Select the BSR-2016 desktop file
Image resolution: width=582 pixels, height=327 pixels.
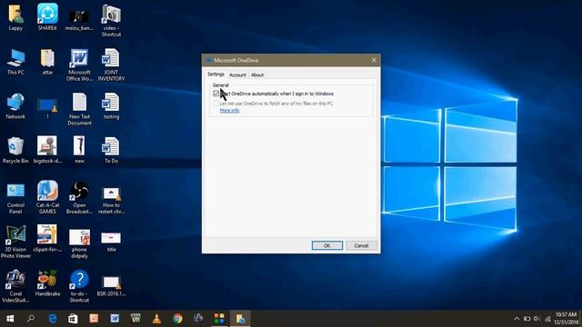coord(111,285)
